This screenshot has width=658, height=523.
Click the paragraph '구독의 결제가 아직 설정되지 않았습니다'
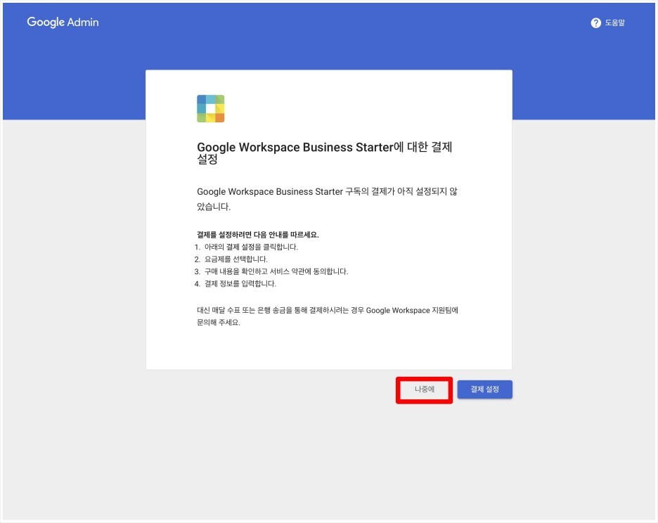tap(328, 199)
